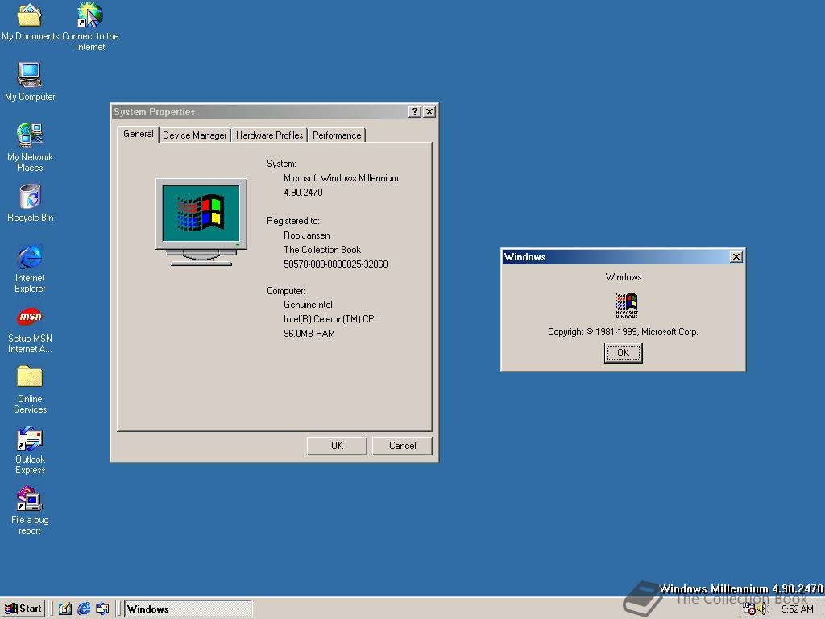Viewport: 825px width, 619px height.
Task: Click product ID 50578-000-0000025-32060
Action: pos(336,264)
